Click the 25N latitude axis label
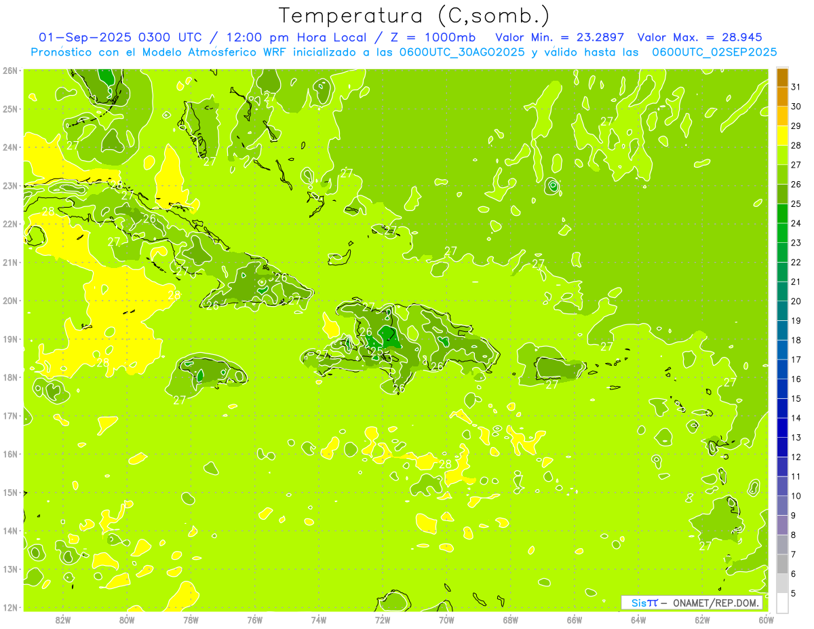The height and width of the screenshot is (629, 814). (x=9, y=109)
